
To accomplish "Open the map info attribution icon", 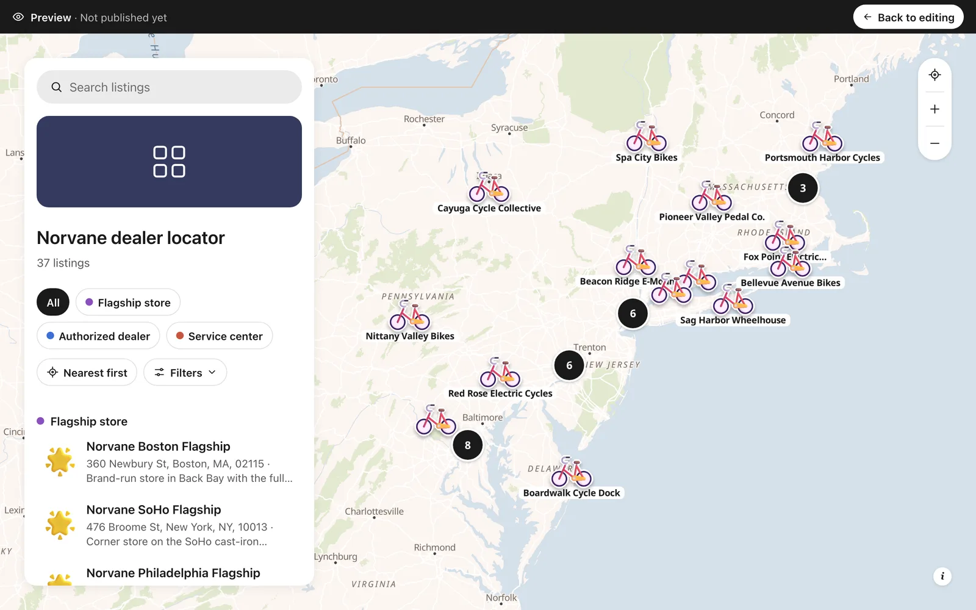I will tap(942, 576).
